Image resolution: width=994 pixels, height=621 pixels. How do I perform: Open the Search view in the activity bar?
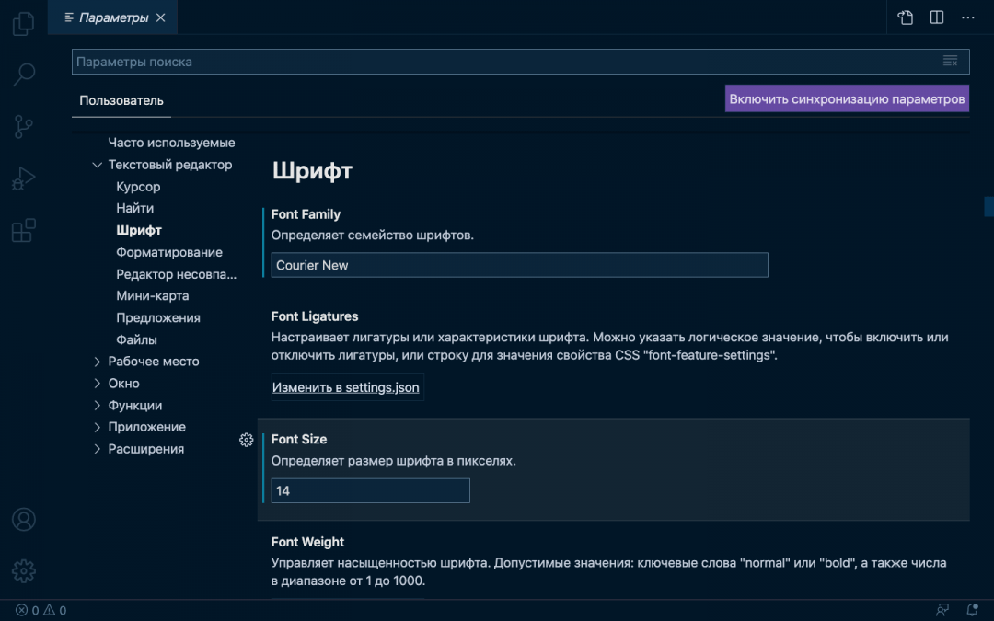pyautogui.click(x=23, y=74)
